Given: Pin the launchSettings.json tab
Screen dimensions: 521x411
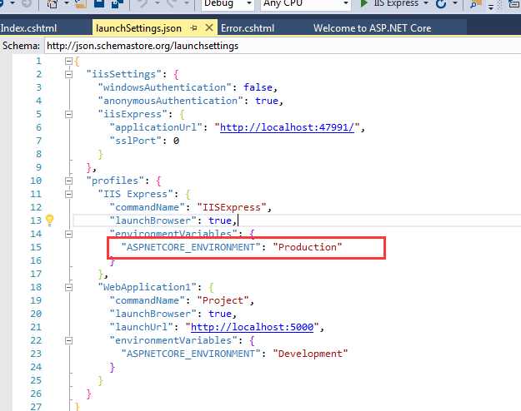Looking at the screenshot, I should [193, 28].
